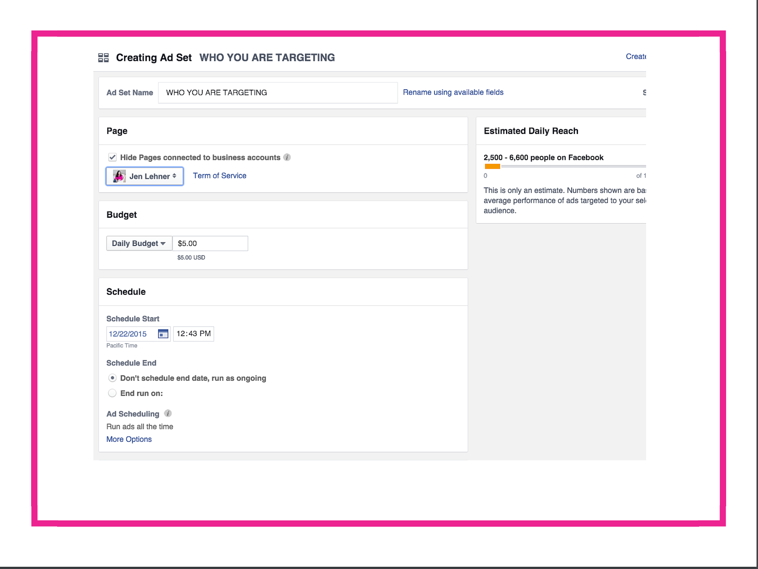Click the 12:43 PM time field
This screenshot has width=758, height=569.
tap(193, 333)
